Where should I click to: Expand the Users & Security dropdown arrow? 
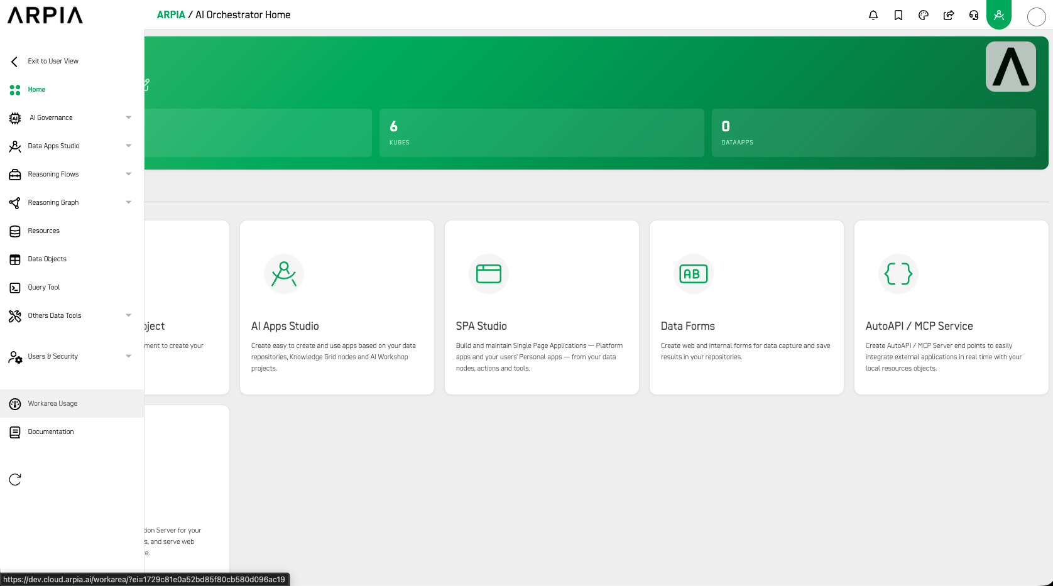(x=129, y=356)
